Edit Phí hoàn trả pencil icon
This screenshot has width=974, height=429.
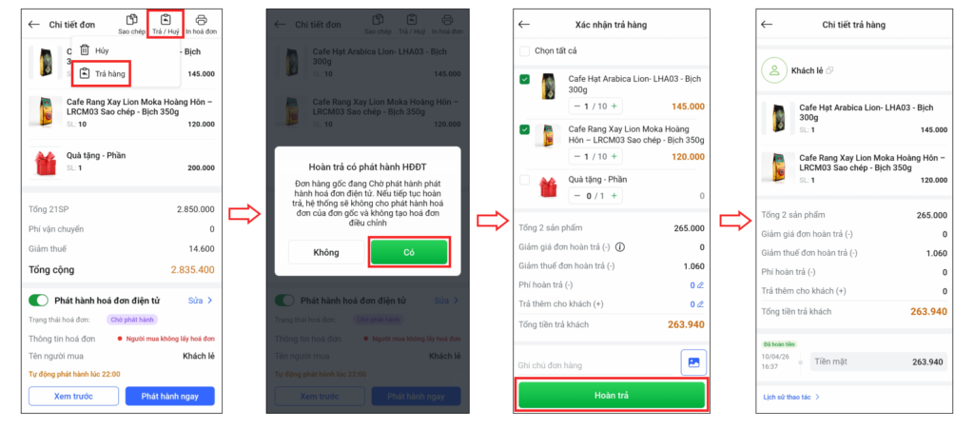(701, 285)
